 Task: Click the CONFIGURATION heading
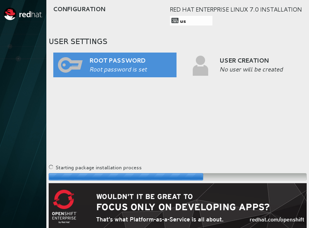[x=79, y=9]
